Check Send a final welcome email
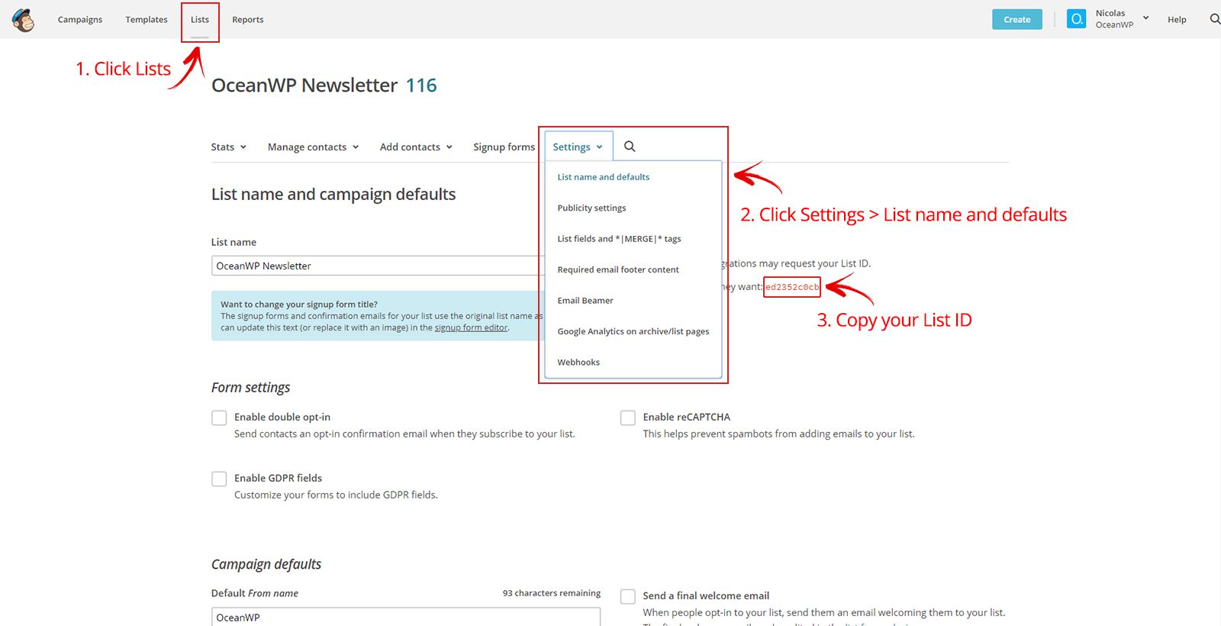The image size is (1221, 626). (x=628, y=596)
